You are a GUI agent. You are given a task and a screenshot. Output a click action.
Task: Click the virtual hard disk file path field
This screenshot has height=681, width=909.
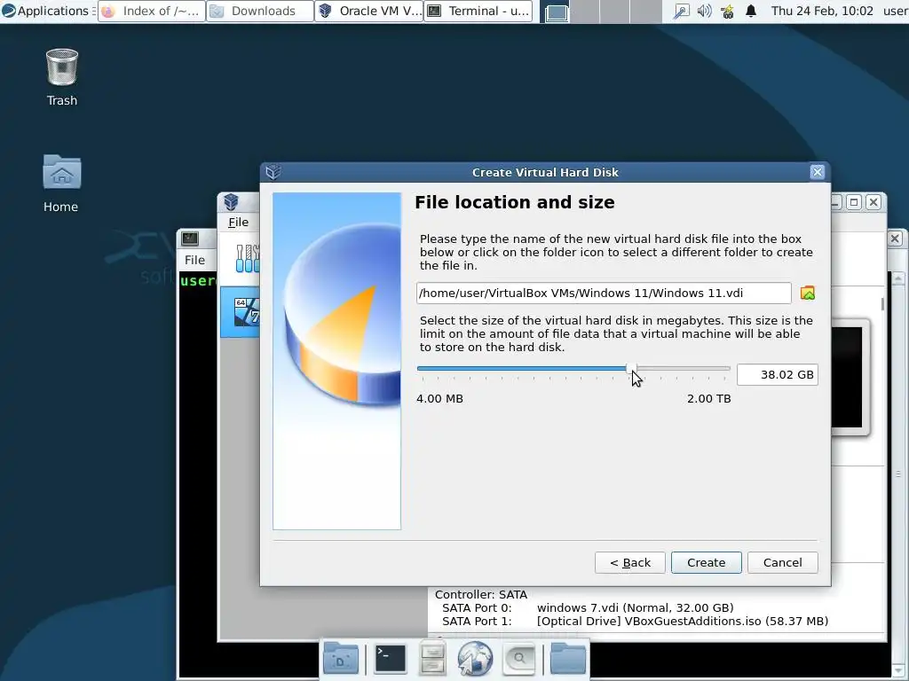pyautogui.click(x=604, y=293)
